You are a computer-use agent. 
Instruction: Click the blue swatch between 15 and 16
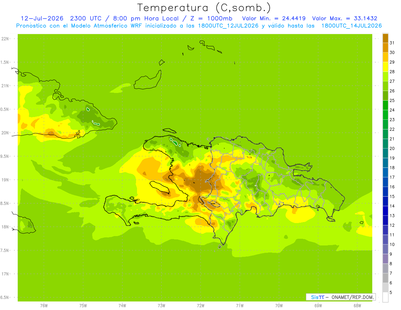[385, 192]
